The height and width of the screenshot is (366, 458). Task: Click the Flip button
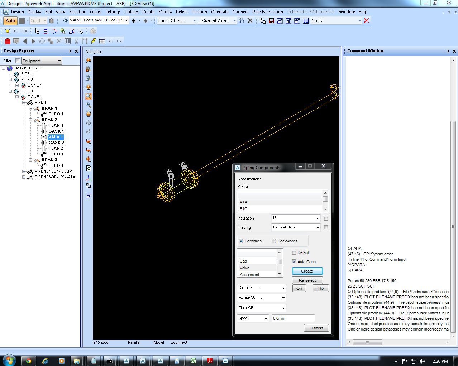[320, 288]
